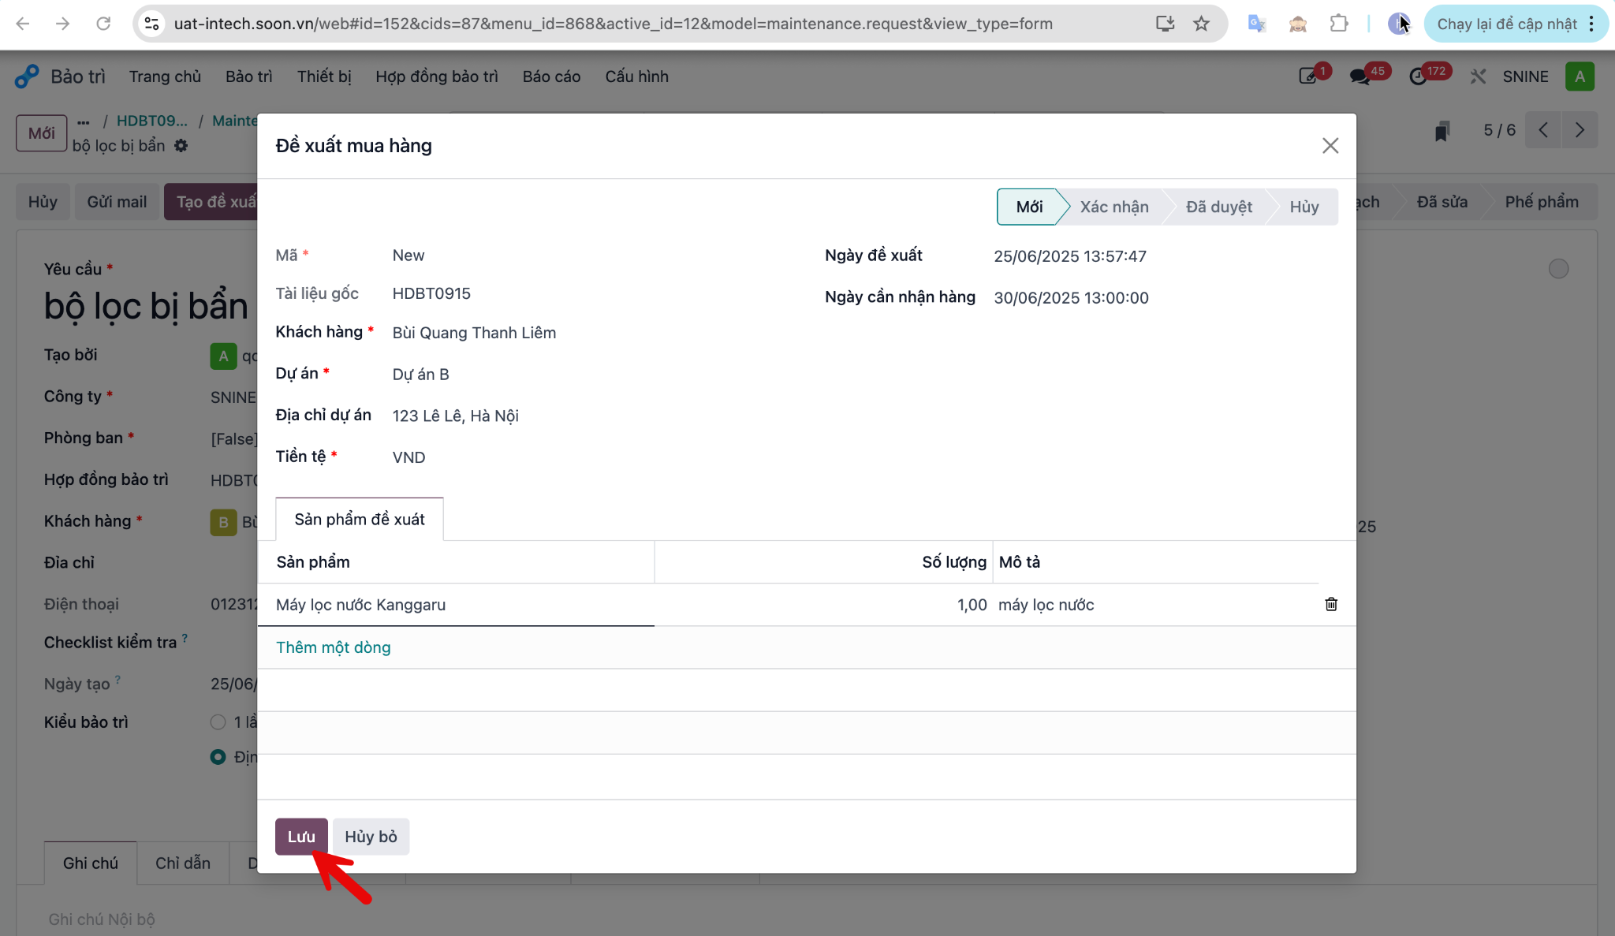The height and width of the screenshot is (936, 1615).
Task: Open the Dự án B project dropdown
Action: (x=420, y=375)
